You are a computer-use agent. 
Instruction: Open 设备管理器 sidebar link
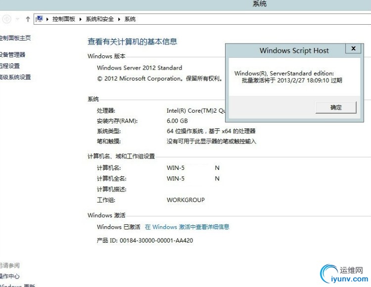point(12,55)
